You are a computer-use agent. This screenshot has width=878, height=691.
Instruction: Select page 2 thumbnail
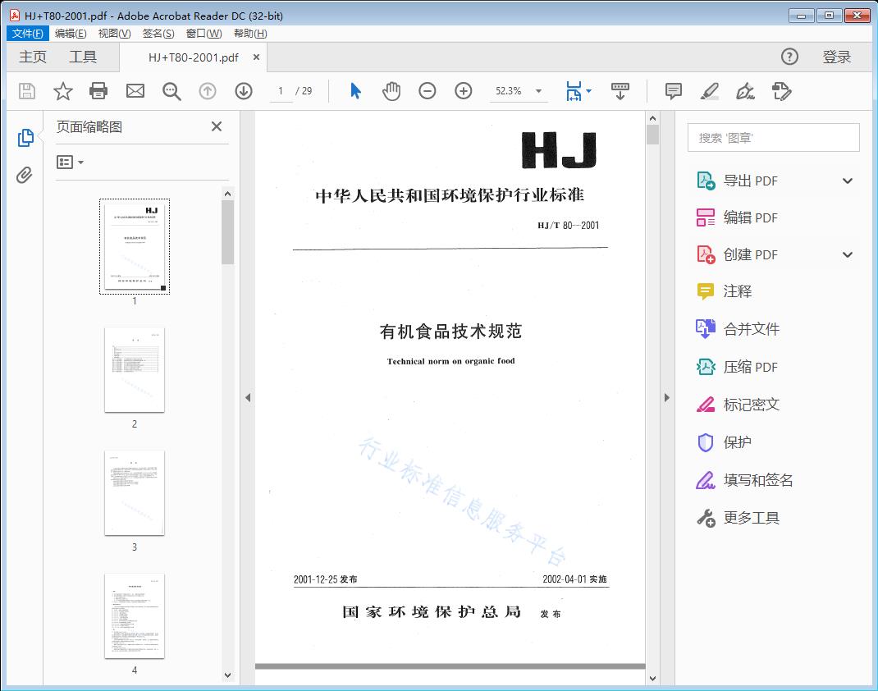[135, 370]
